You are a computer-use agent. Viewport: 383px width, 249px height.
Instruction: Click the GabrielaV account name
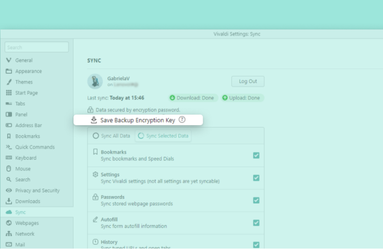pyautogui.click(x=119, y=78)
